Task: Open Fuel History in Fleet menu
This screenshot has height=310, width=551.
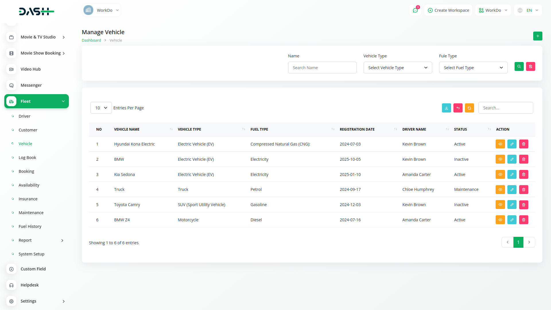Action: click(x=30, y=226)
